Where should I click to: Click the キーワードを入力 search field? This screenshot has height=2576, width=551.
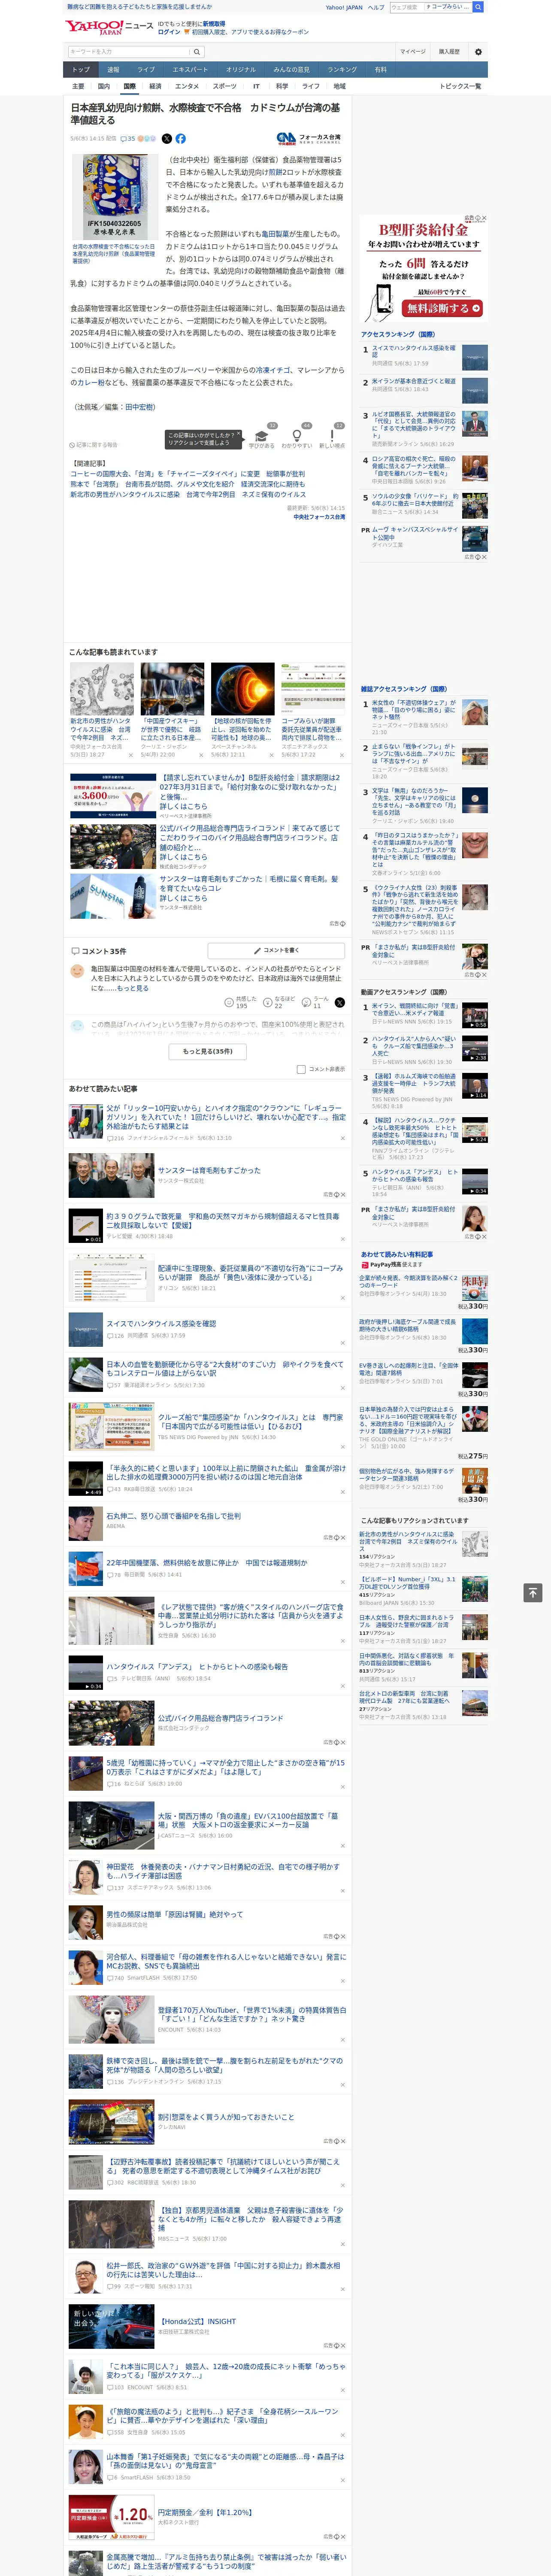pos(129,52)
